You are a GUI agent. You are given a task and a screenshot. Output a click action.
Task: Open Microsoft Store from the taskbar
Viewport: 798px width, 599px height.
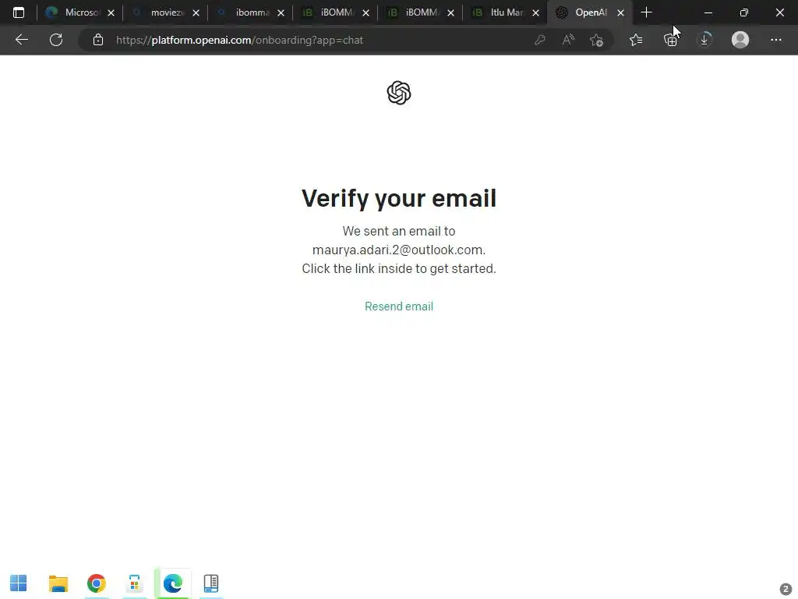pos(134,583)
